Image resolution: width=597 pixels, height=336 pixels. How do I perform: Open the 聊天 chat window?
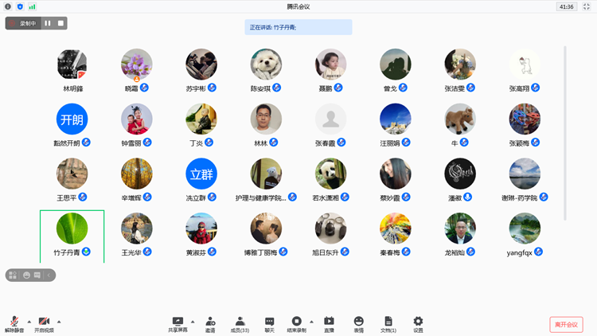[269, 323]
